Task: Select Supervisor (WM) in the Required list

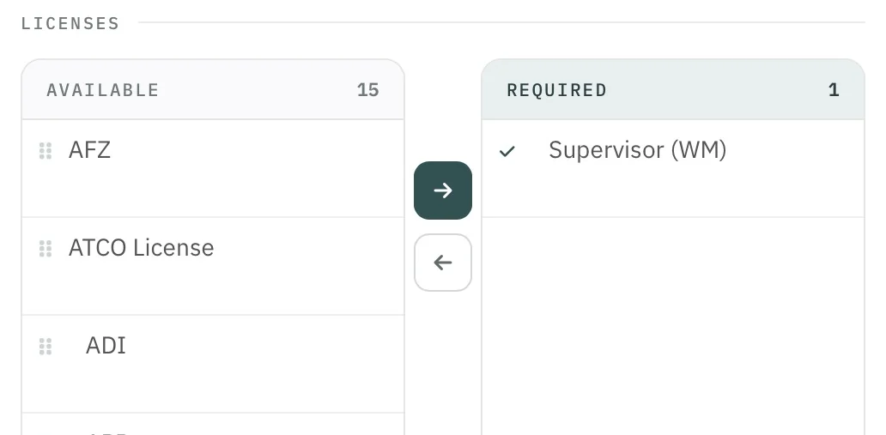Action: tap(673, 168)
